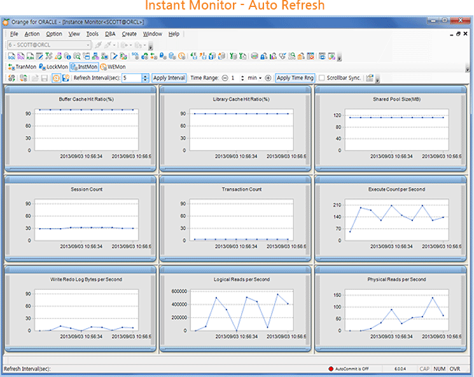474x377 pixels.
Task: Switch to TranMon monitor
Action: (22, 67)
